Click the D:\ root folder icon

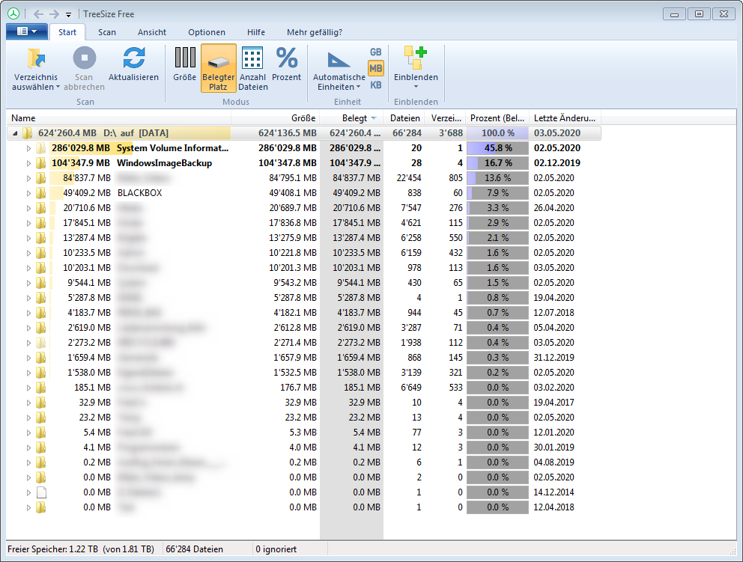(x=28, y=133)
